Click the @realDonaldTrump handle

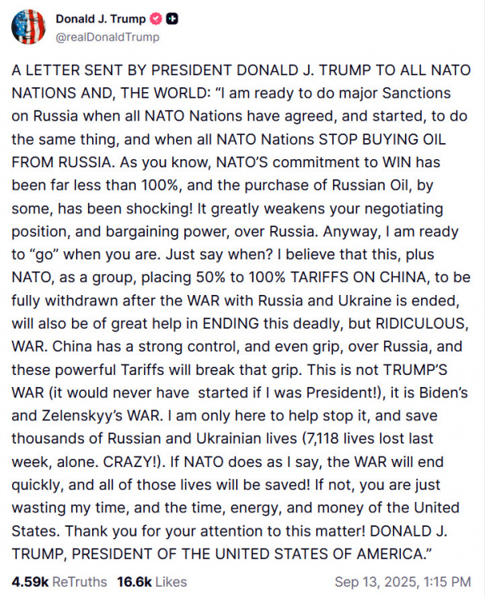click(108, 37)
